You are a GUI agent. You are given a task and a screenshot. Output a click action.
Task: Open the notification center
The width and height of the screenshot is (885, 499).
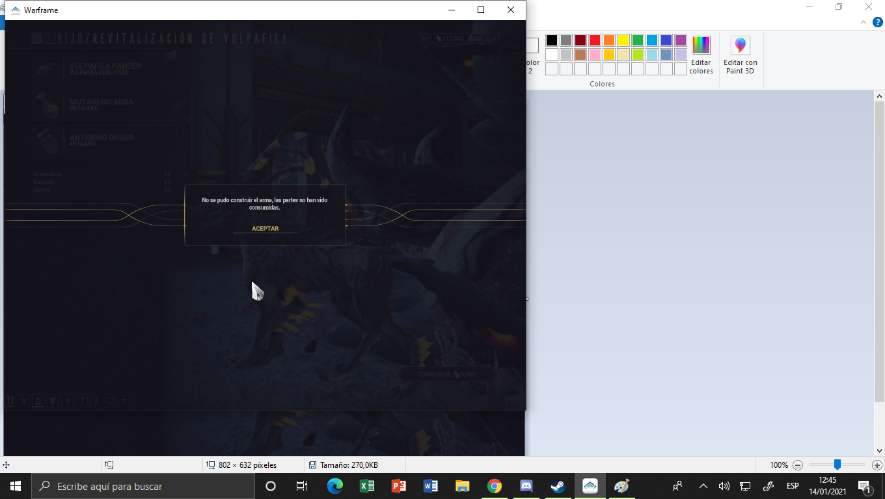coord(865,486)
